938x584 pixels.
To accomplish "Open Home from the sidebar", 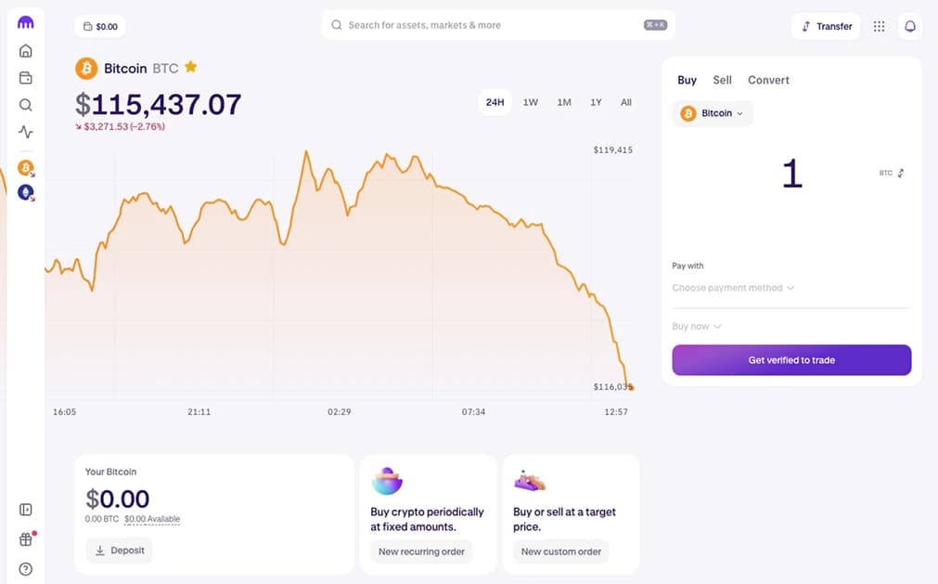I will point(25,50).
